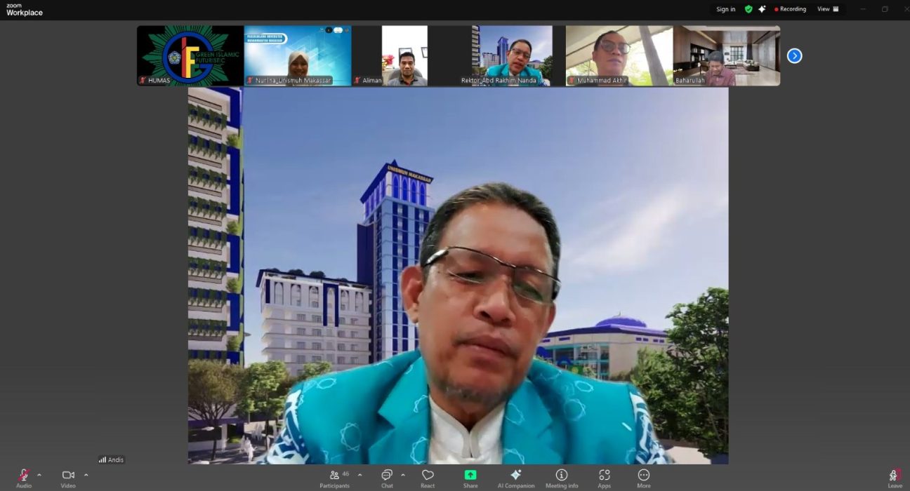Image resolution: width=910 pixels, height=491 pixels.
Task: Click the green encryption shield icon
Action: [749, 9]
